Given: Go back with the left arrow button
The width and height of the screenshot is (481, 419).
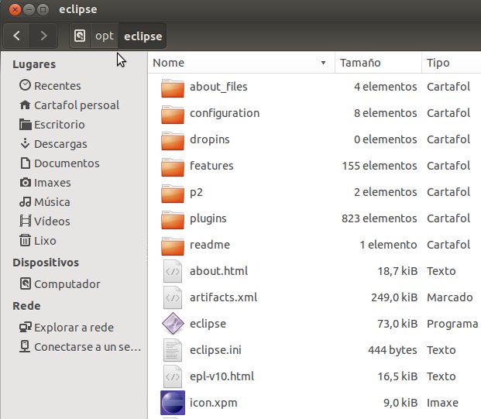Looking at the screenshot, I should (x=17, y=36).
